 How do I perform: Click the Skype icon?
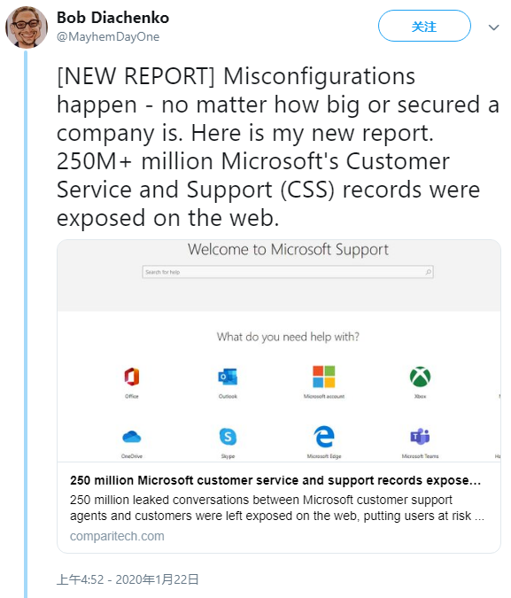228,437
